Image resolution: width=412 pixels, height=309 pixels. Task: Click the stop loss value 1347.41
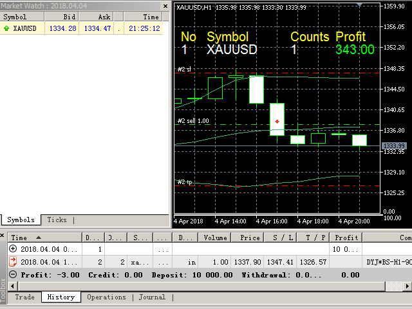click(x=281, y=262)
